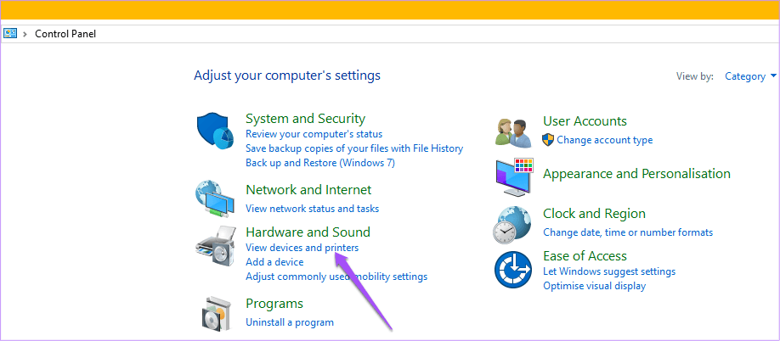
Task: Open View devices and printers
Action: (302, 247)
